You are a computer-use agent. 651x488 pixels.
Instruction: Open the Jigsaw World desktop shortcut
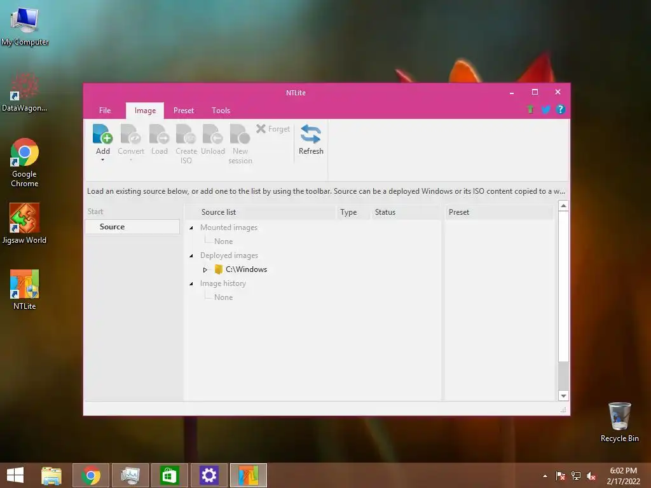pos(25,224)
